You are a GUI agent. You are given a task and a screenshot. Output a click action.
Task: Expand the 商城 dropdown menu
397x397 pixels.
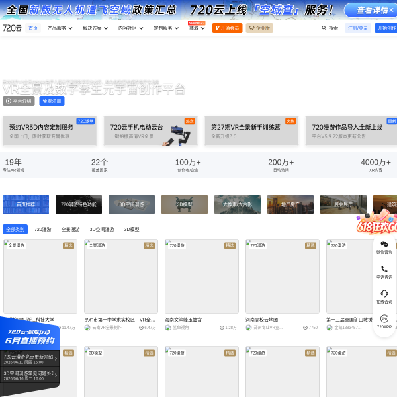(197, 28)
